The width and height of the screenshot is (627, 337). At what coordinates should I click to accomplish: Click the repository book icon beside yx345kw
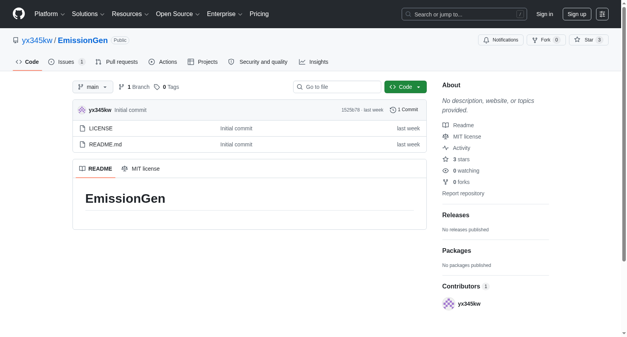point(16,40)
